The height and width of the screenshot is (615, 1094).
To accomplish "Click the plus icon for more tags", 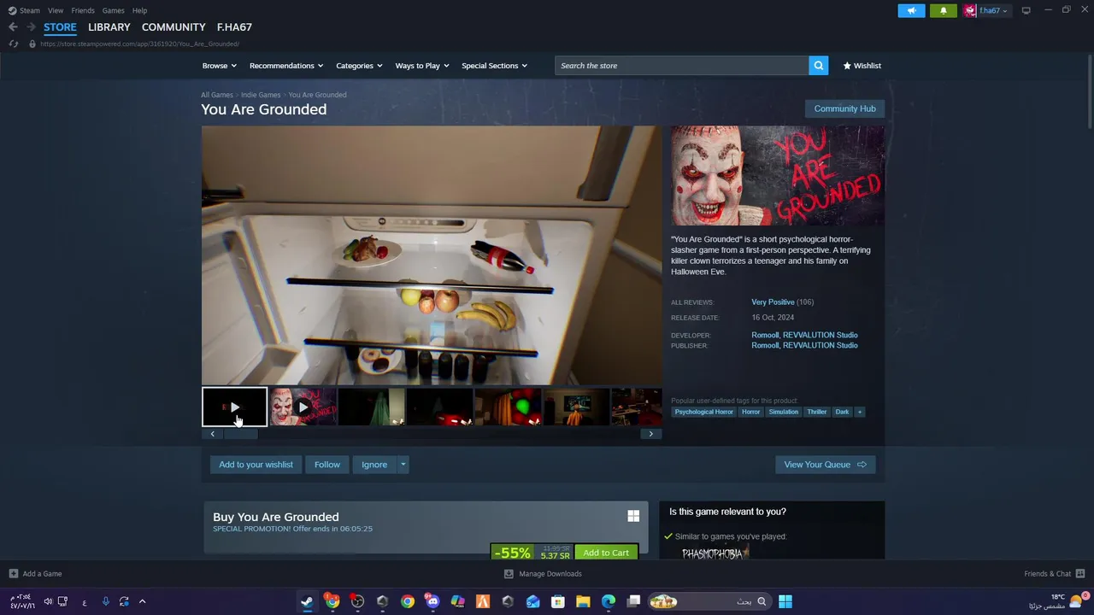I will point(860,412).
